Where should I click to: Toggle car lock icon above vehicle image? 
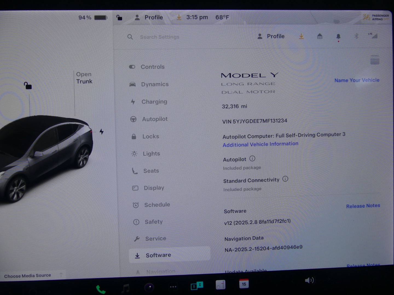coord(28,86)
